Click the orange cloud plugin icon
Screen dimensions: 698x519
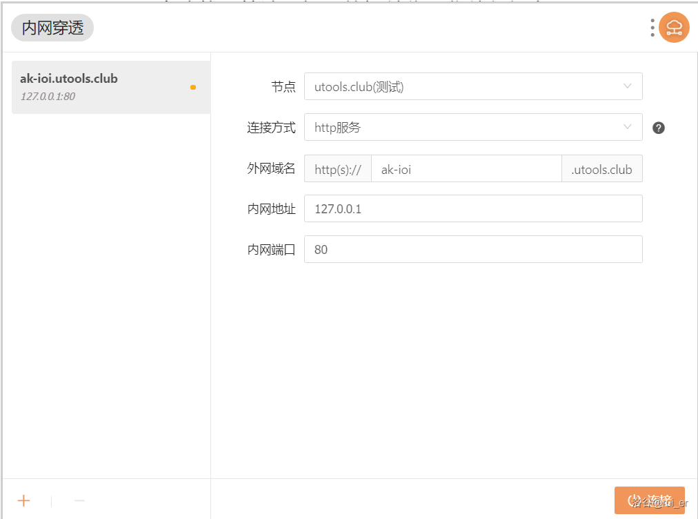(674, 28)
